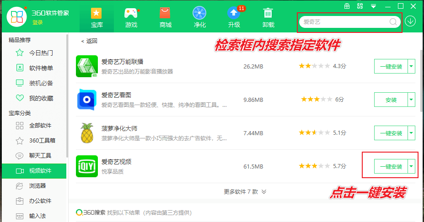Select 360工具箱 category
The image size is (424, 222).
(42, 140)
